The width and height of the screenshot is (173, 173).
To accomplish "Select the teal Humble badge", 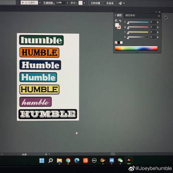I will coord(38,77).
